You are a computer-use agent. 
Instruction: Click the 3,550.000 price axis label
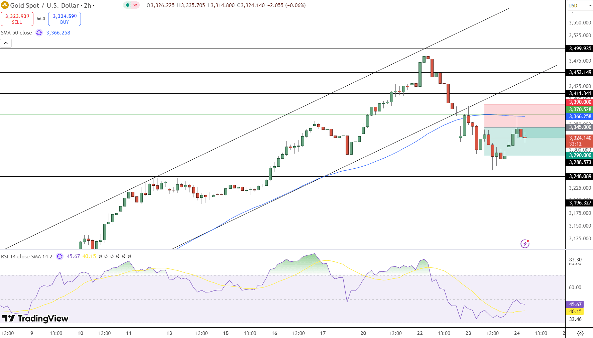point(580,23)
